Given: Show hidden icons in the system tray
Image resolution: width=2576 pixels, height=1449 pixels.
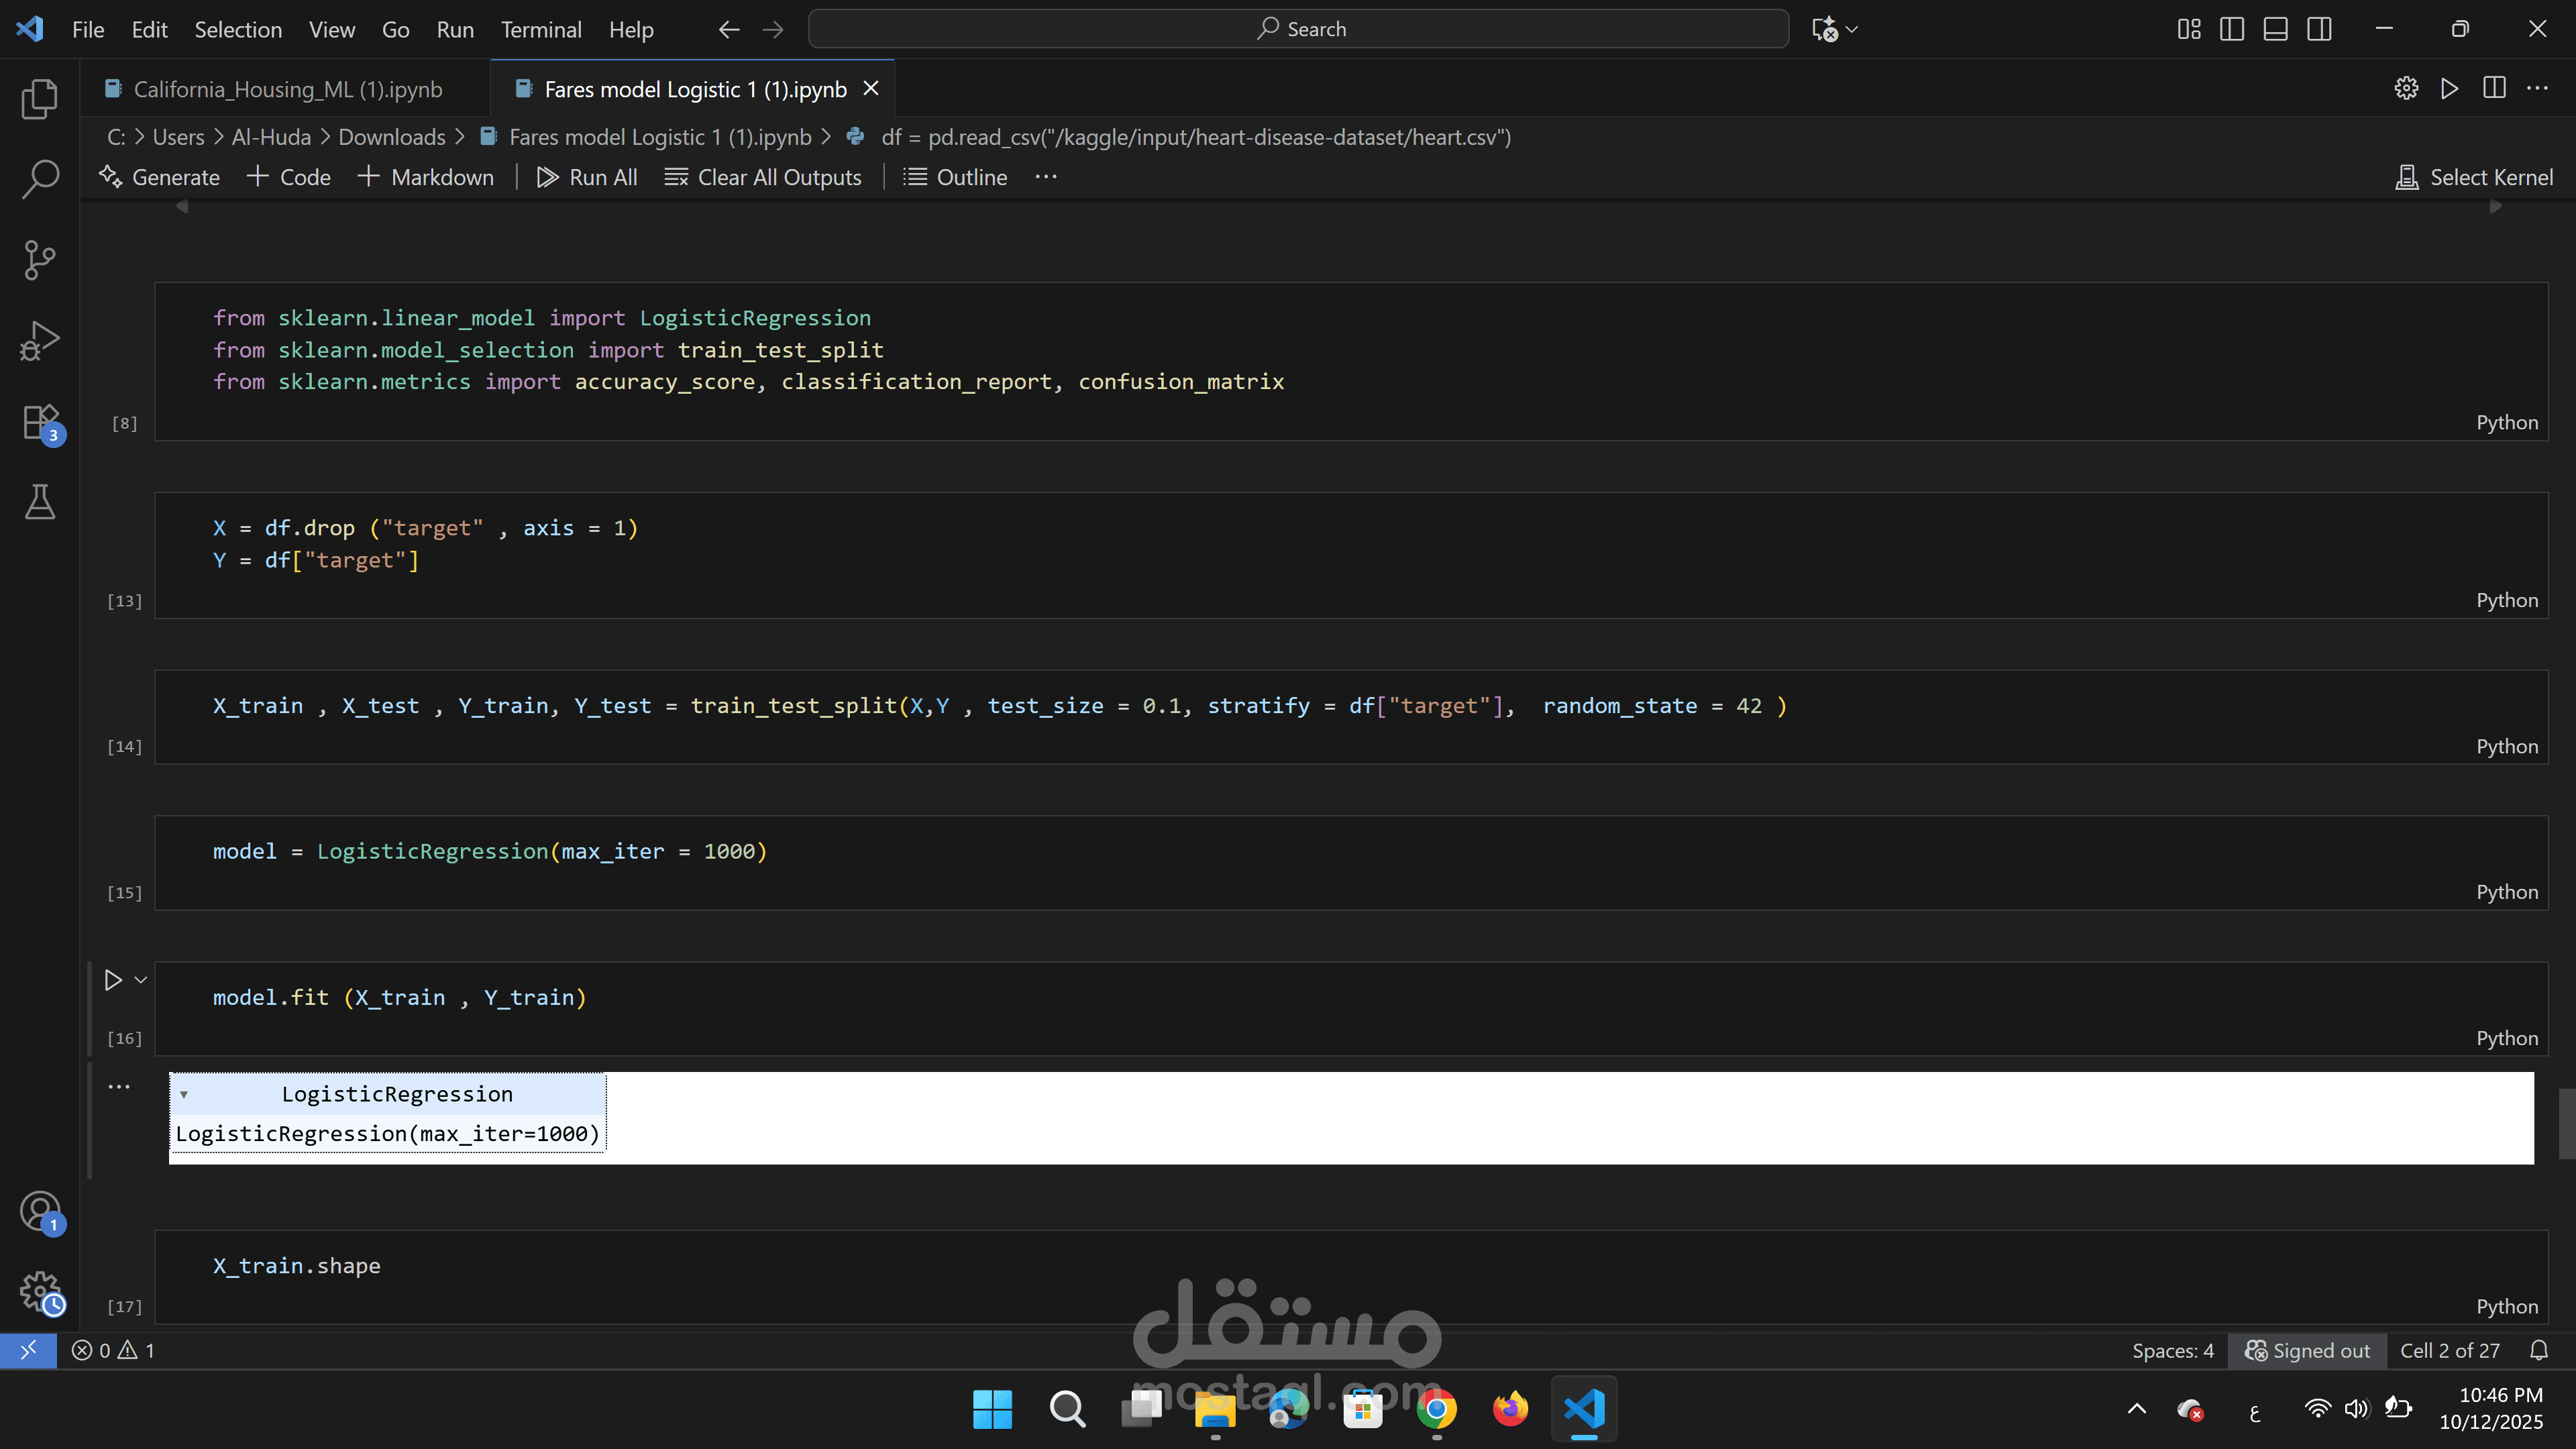Looking at the screenshot, I should coord(2136,1409).
